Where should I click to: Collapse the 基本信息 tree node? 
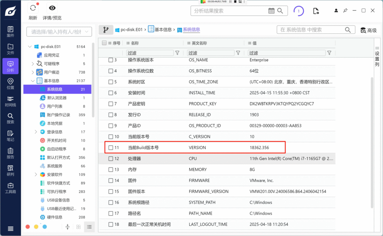[x=33, y=81]
